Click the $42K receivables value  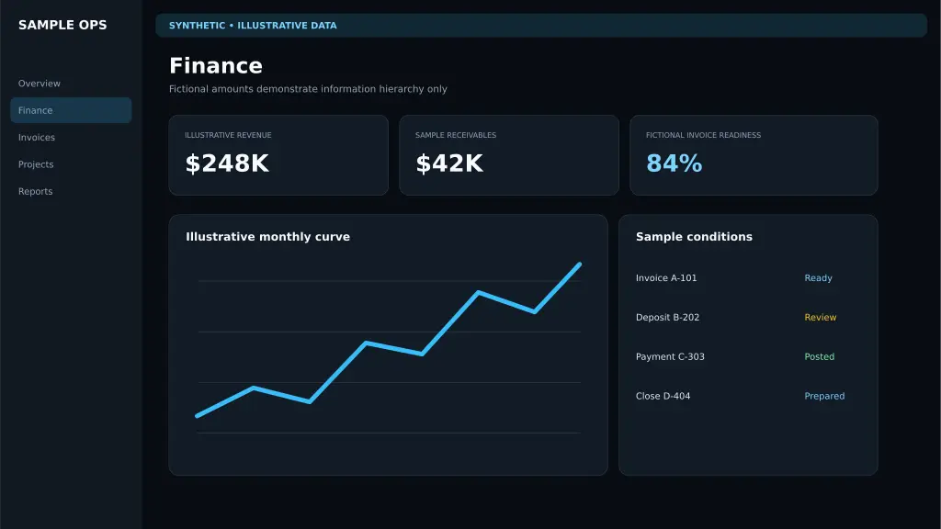point(449,163)
